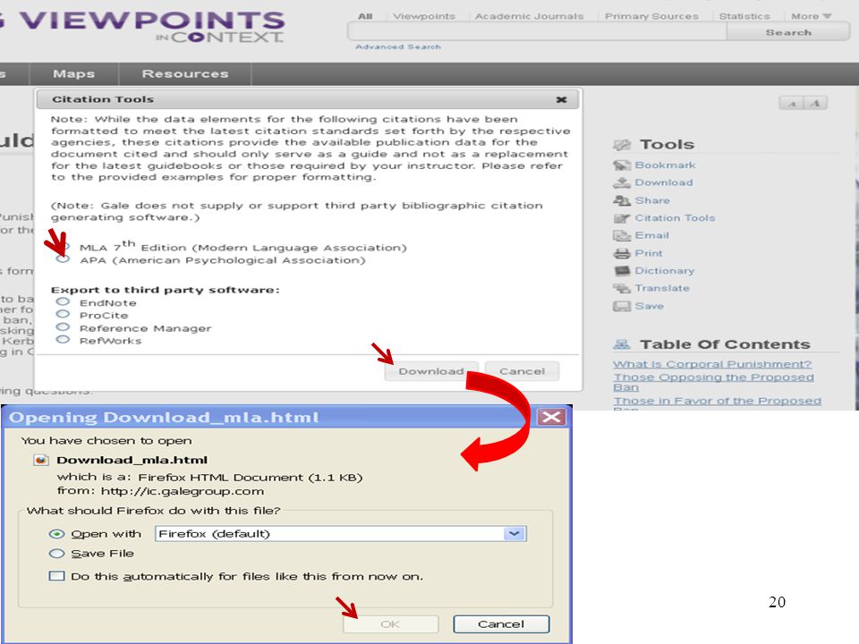The width and height of the screenshot is (859, 644).
Task: Select EndNote export option
Action: 63,301
